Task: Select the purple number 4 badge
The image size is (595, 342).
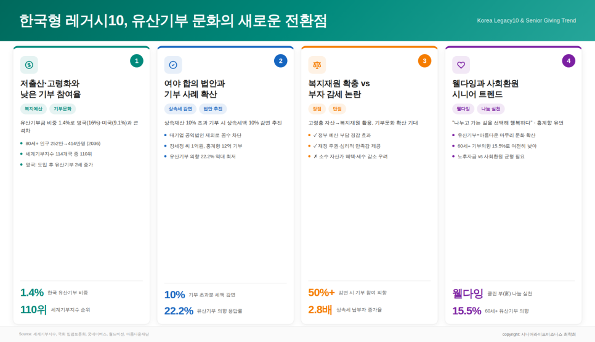Action: tap(569, 60)
